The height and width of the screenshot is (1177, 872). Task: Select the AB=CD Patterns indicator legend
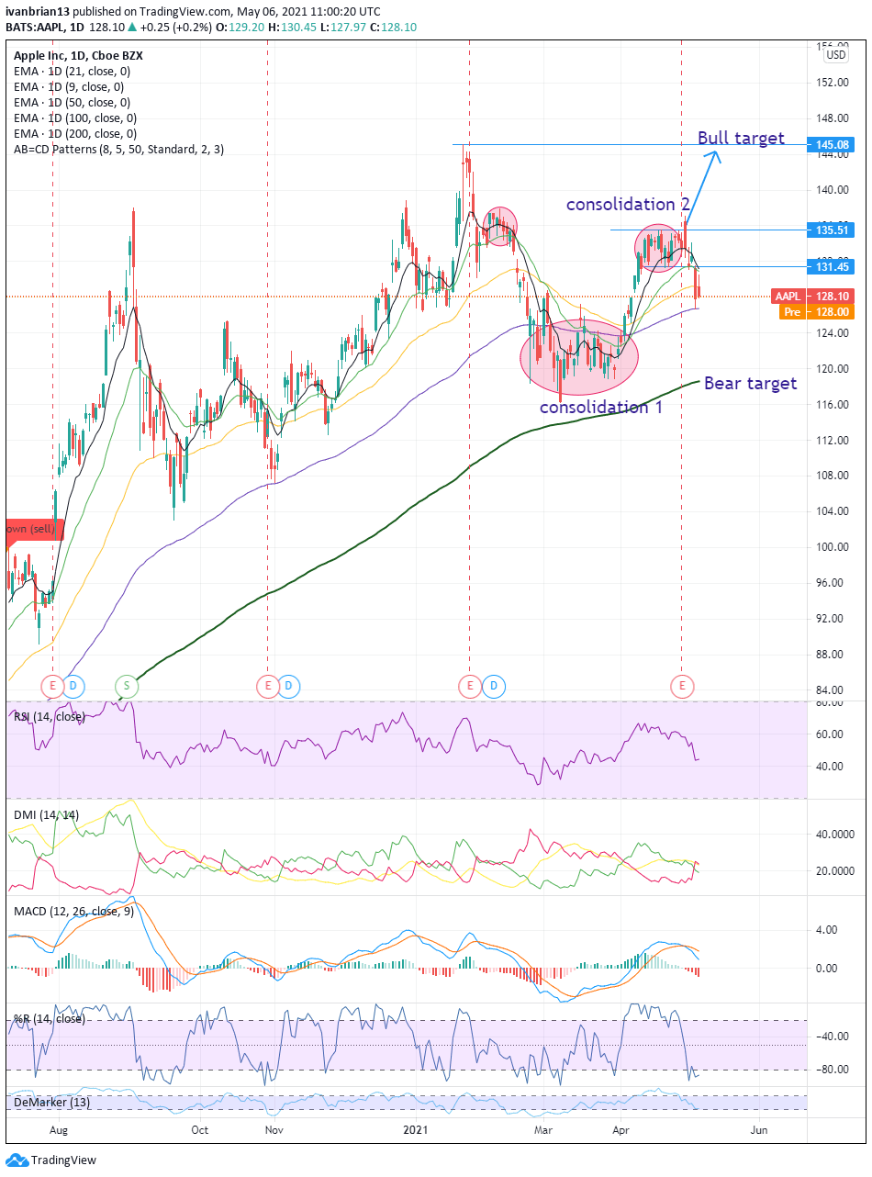tap(118, 149)
